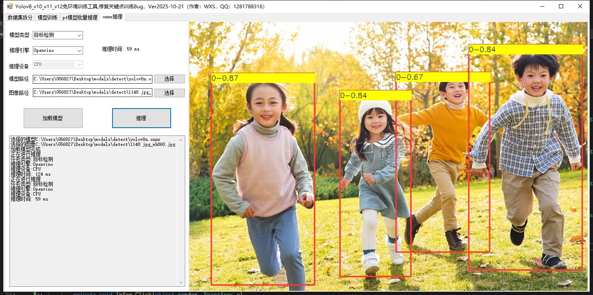Close the Yolov8 training tool window
593x295 pixels.
pyautogui.click(x=580, y=6)
